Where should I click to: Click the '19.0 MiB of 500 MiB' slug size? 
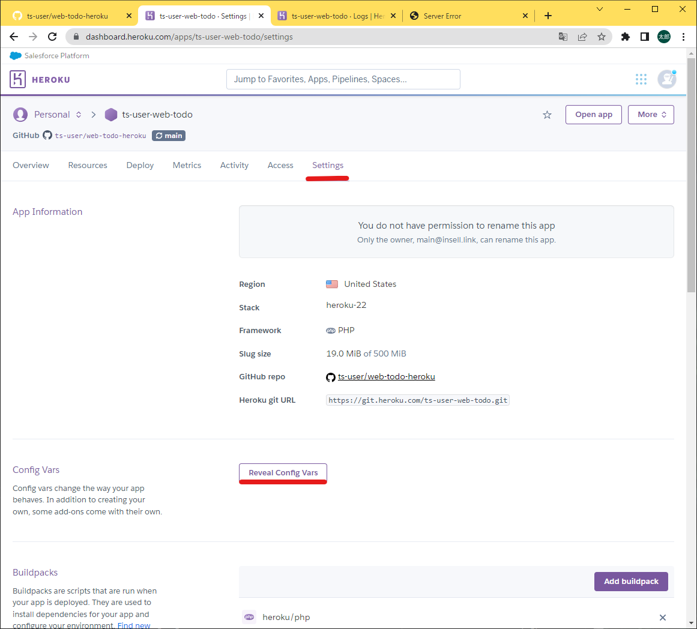[x=366, y=354]
